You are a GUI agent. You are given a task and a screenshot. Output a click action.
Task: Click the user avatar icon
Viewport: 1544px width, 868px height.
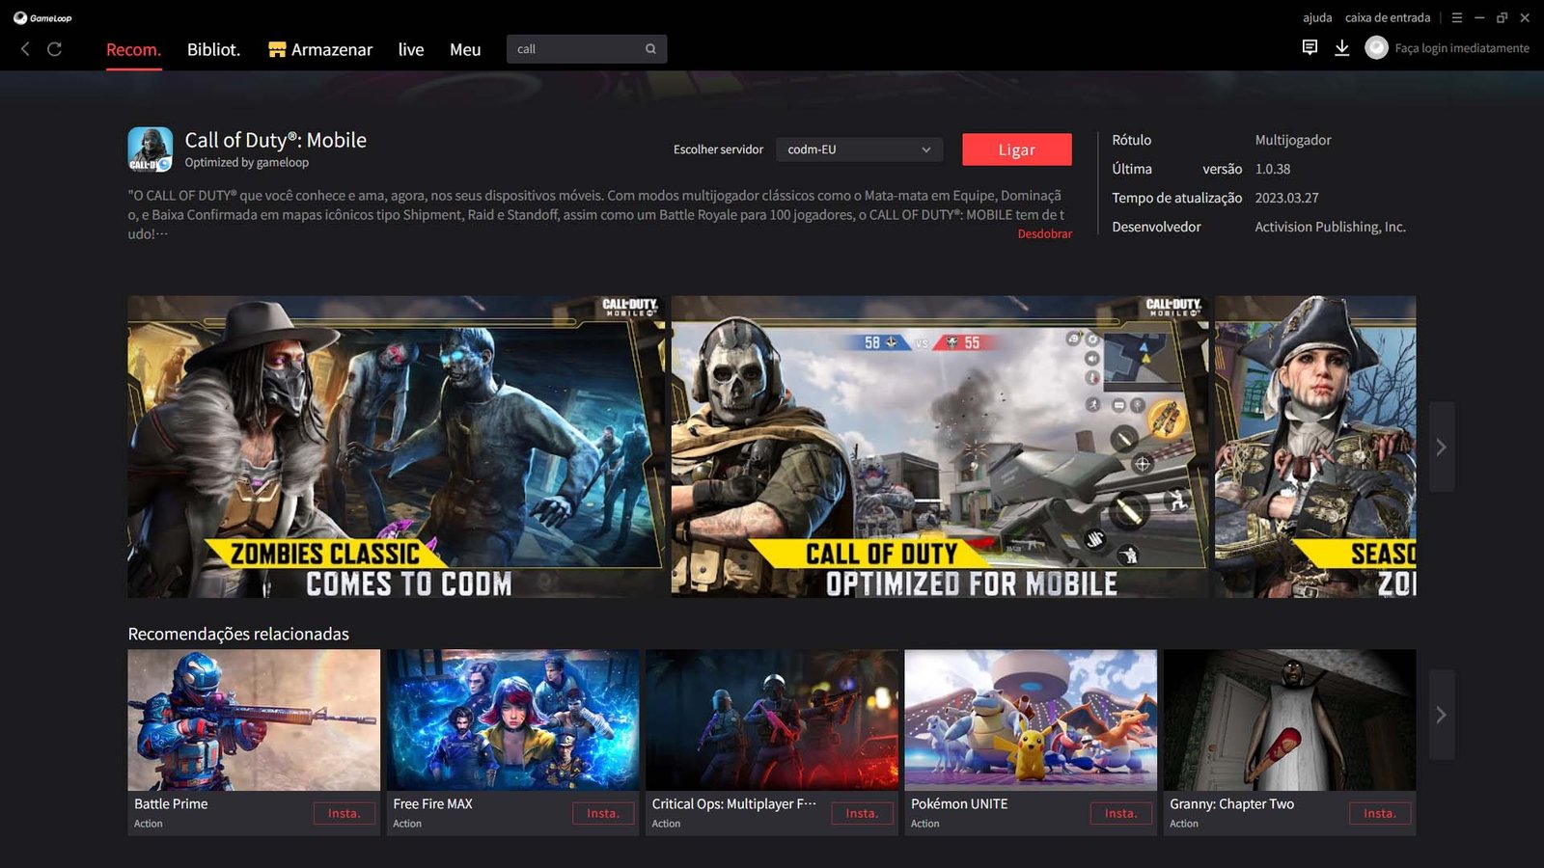click(x=1376, y=47)
